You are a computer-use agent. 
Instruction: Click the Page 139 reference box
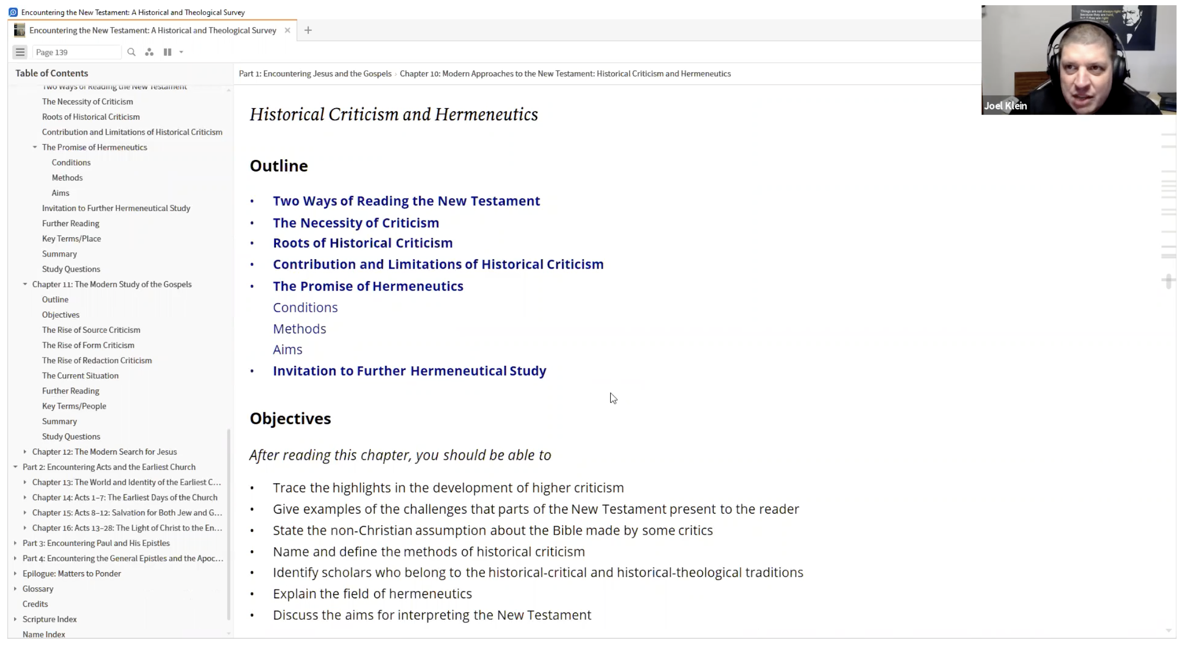click(x=76, y=52)
